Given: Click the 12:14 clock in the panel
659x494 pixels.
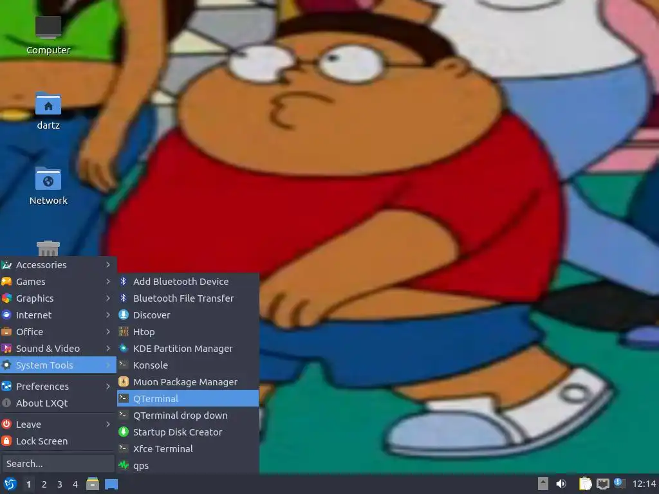Looking at the screenshot, I should (644, 484).
